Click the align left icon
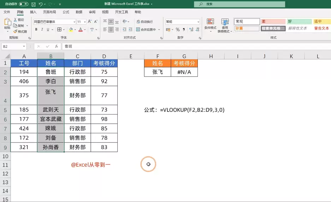The width and height of the screenshot is (331, 202). (x=105, y=30)
